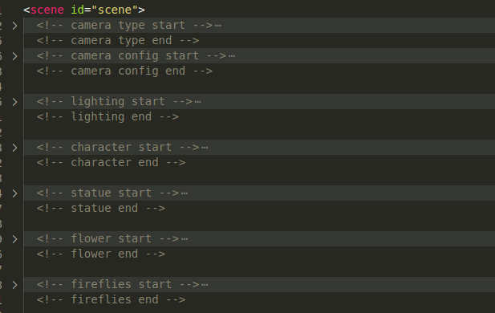
Task: Expand the flower start fold chevron
Action: (x=14, y=239)
